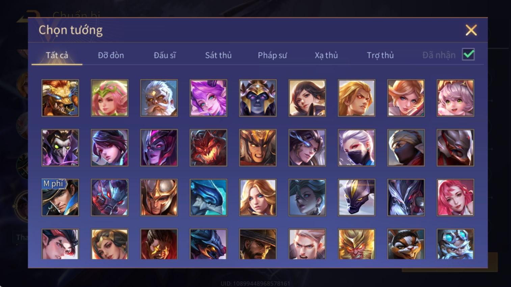
Task: Pick the cowboy hat bearded hero
Action: 258,244
